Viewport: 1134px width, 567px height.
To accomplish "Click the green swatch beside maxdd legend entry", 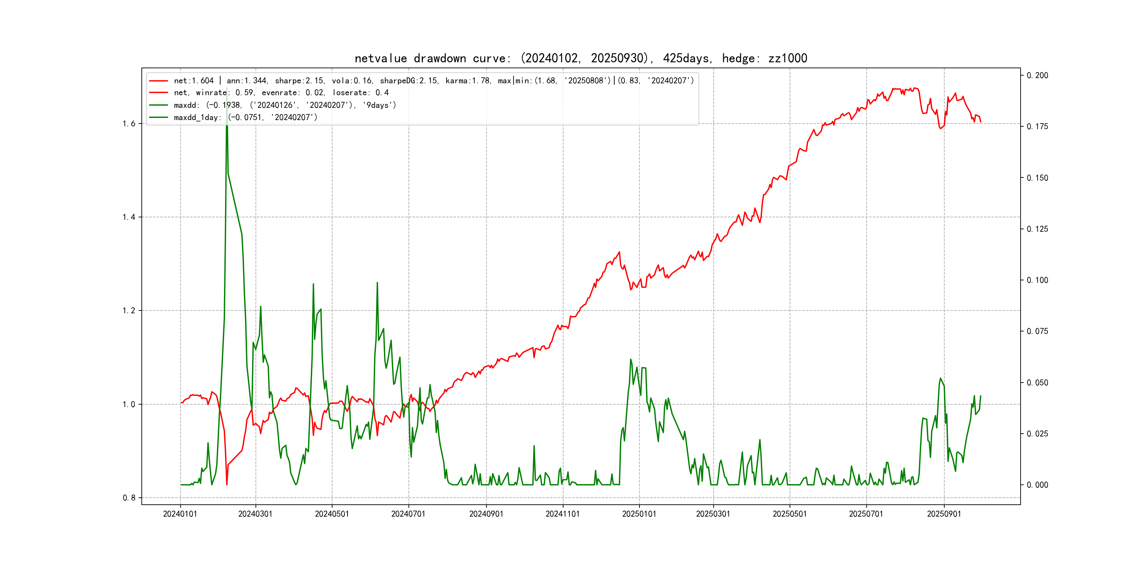I will (159, 105).
